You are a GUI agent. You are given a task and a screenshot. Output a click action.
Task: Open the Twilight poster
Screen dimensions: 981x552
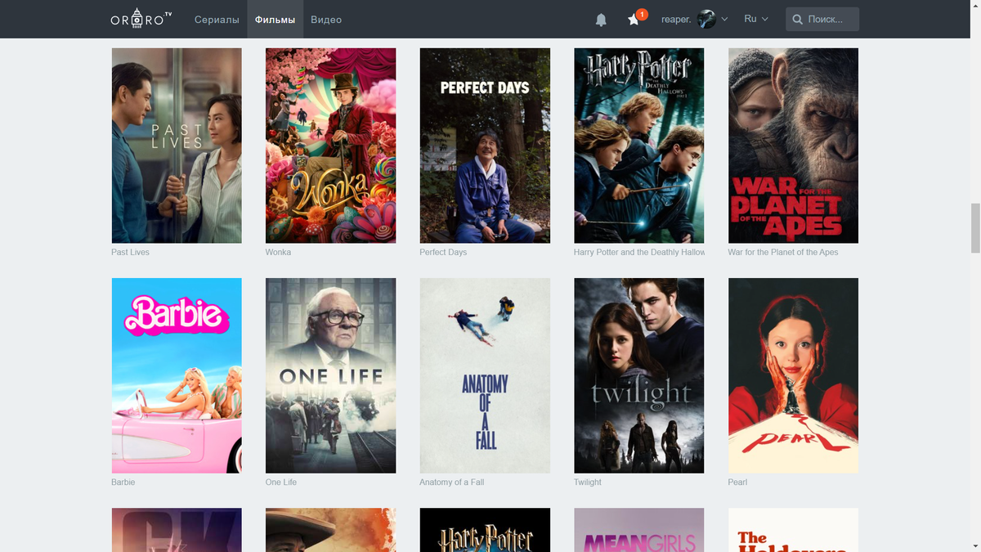[x=639, y=375]
